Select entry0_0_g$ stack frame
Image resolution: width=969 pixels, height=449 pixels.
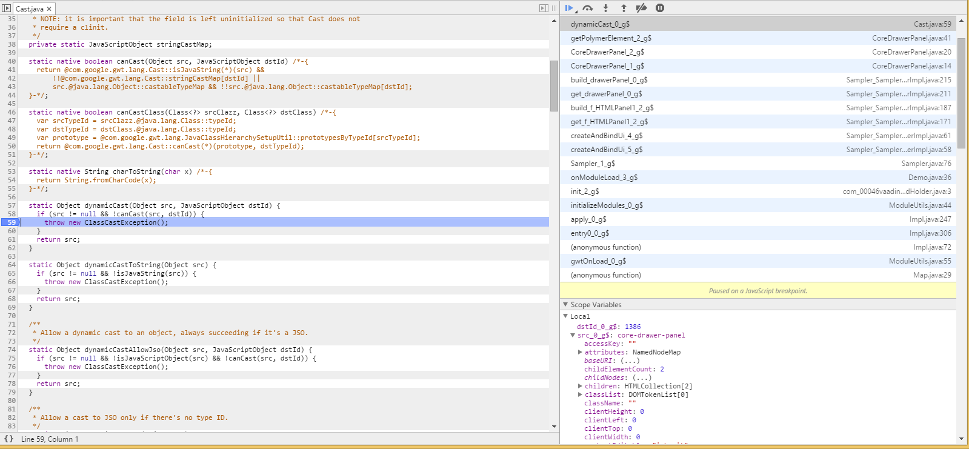pyautogui.click(x=758, y=233)
